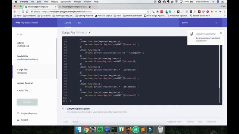This screenshot has height=134, width=239.
Task: Click the Spotlight search icon
Action: tap(213, 1)
